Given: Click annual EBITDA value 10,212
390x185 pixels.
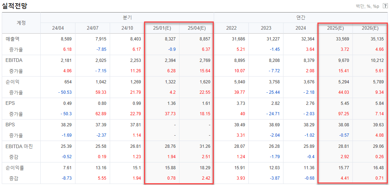Looking at the screenshot, I should pos(377,60).
